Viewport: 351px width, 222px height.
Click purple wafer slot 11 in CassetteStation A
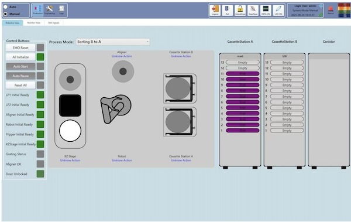(243, 74)
